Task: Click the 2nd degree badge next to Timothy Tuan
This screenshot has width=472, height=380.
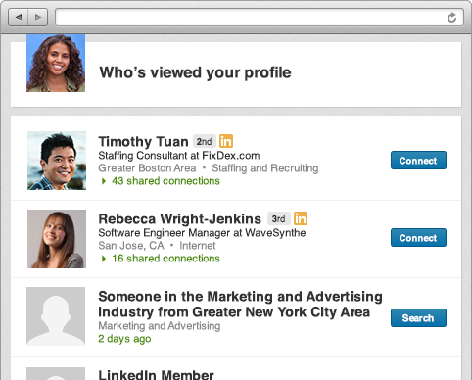Action: 205,141
